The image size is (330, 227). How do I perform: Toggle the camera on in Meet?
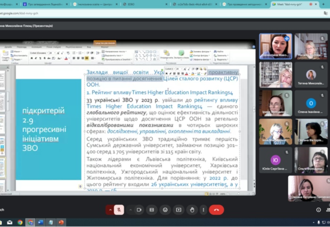click(x=140, y=210)
